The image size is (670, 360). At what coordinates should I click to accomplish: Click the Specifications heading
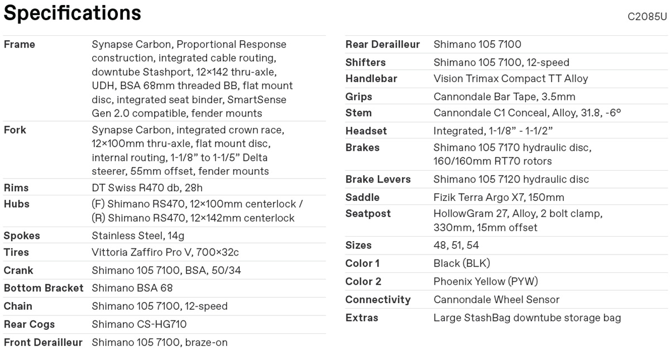tap(73, 13)
